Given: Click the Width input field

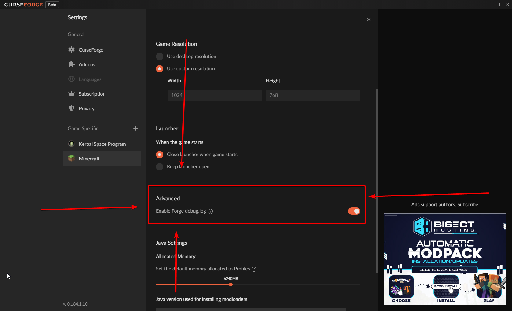Looking at the screenshot, I should click(x=215, y=95).
